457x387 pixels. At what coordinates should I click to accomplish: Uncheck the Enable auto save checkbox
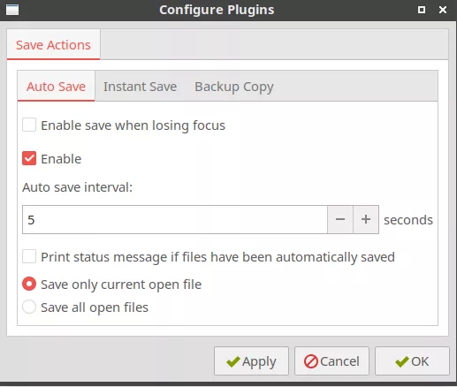click(29, 158)
